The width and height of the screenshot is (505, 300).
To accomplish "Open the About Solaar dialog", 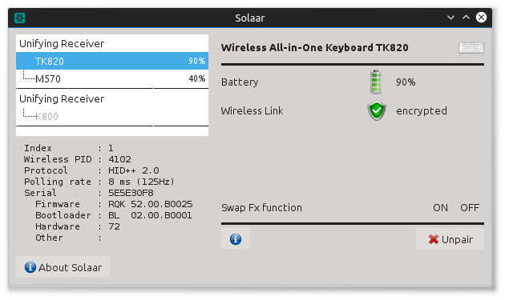I will [63, 267].
